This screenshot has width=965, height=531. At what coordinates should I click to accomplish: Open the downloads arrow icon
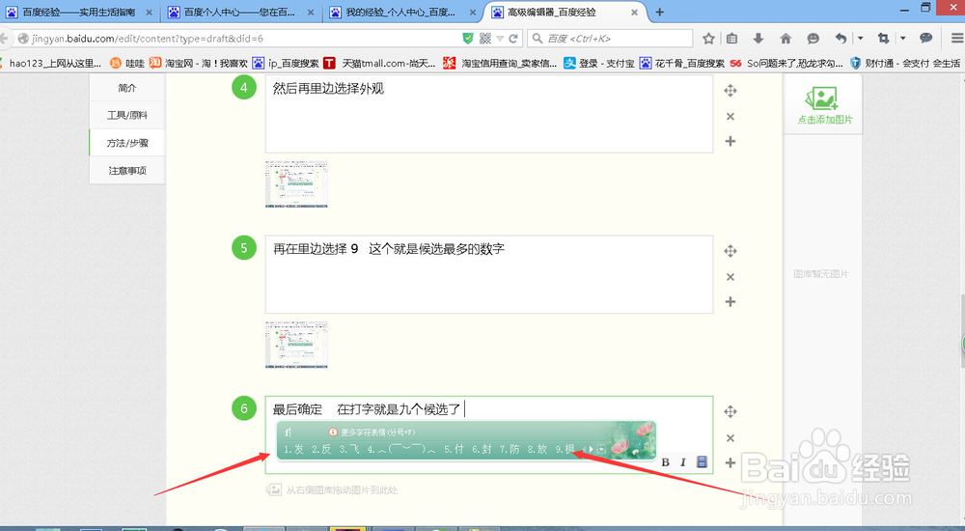click(x=758, y=39)
